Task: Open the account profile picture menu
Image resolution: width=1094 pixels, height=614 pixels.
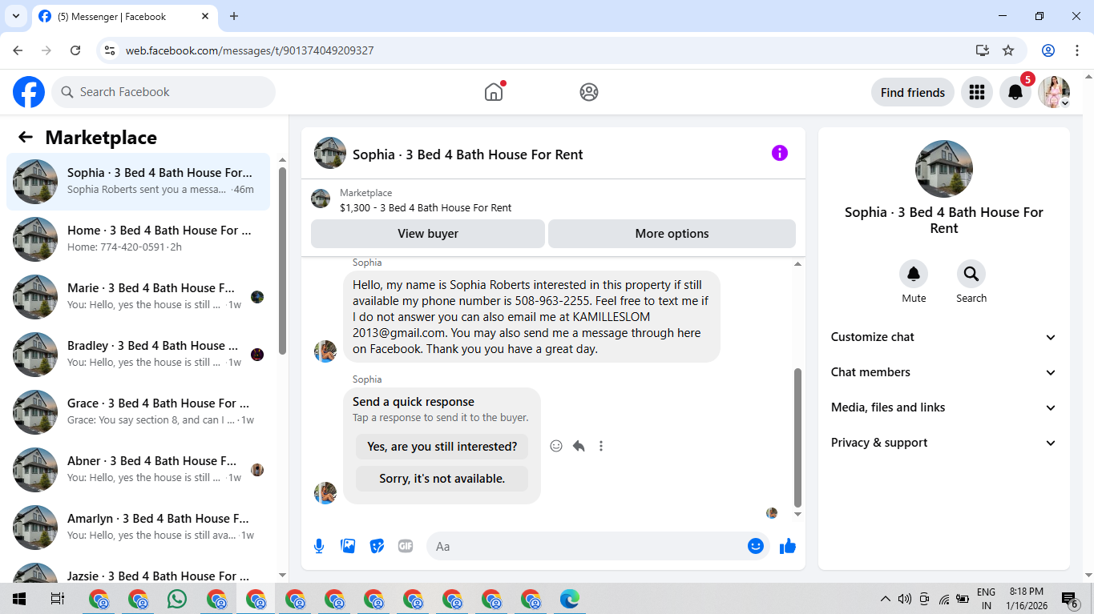Action: (1054, 92)
